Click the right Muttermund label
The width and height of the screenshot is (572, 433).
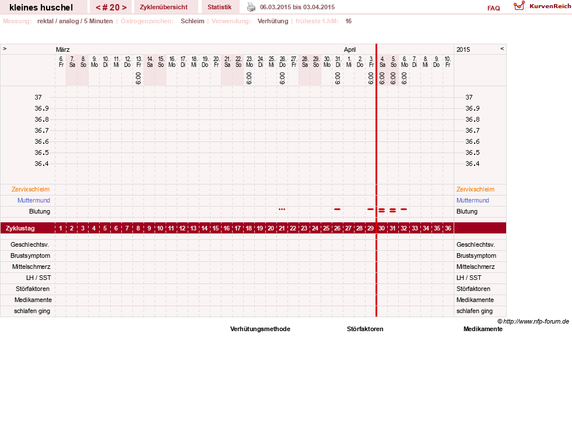pyautogui.click(x=473, y=200)
